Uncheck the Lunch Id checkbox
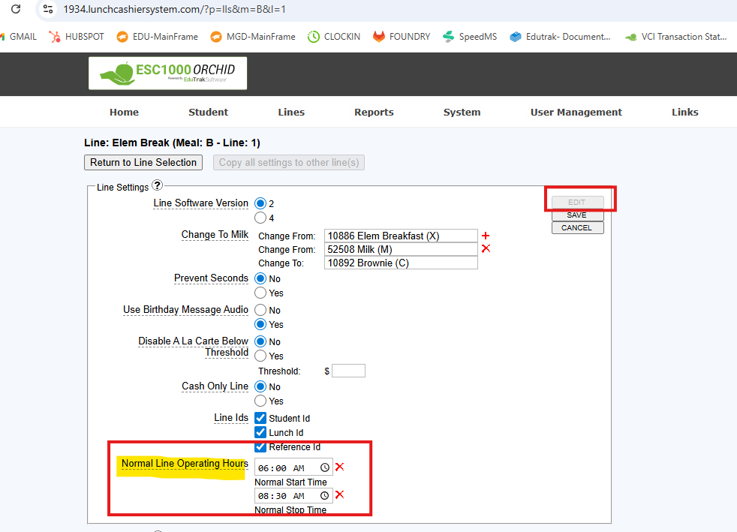The height and width of the screenshot is (532, 737). tap(260, 432)
